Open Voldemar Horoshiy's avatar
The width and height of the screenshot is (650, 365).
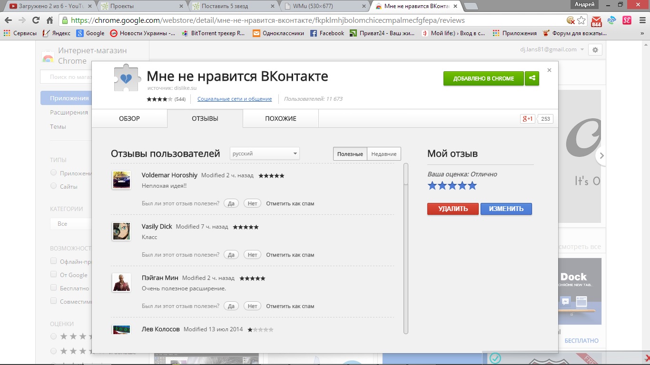tap(121, 180)
